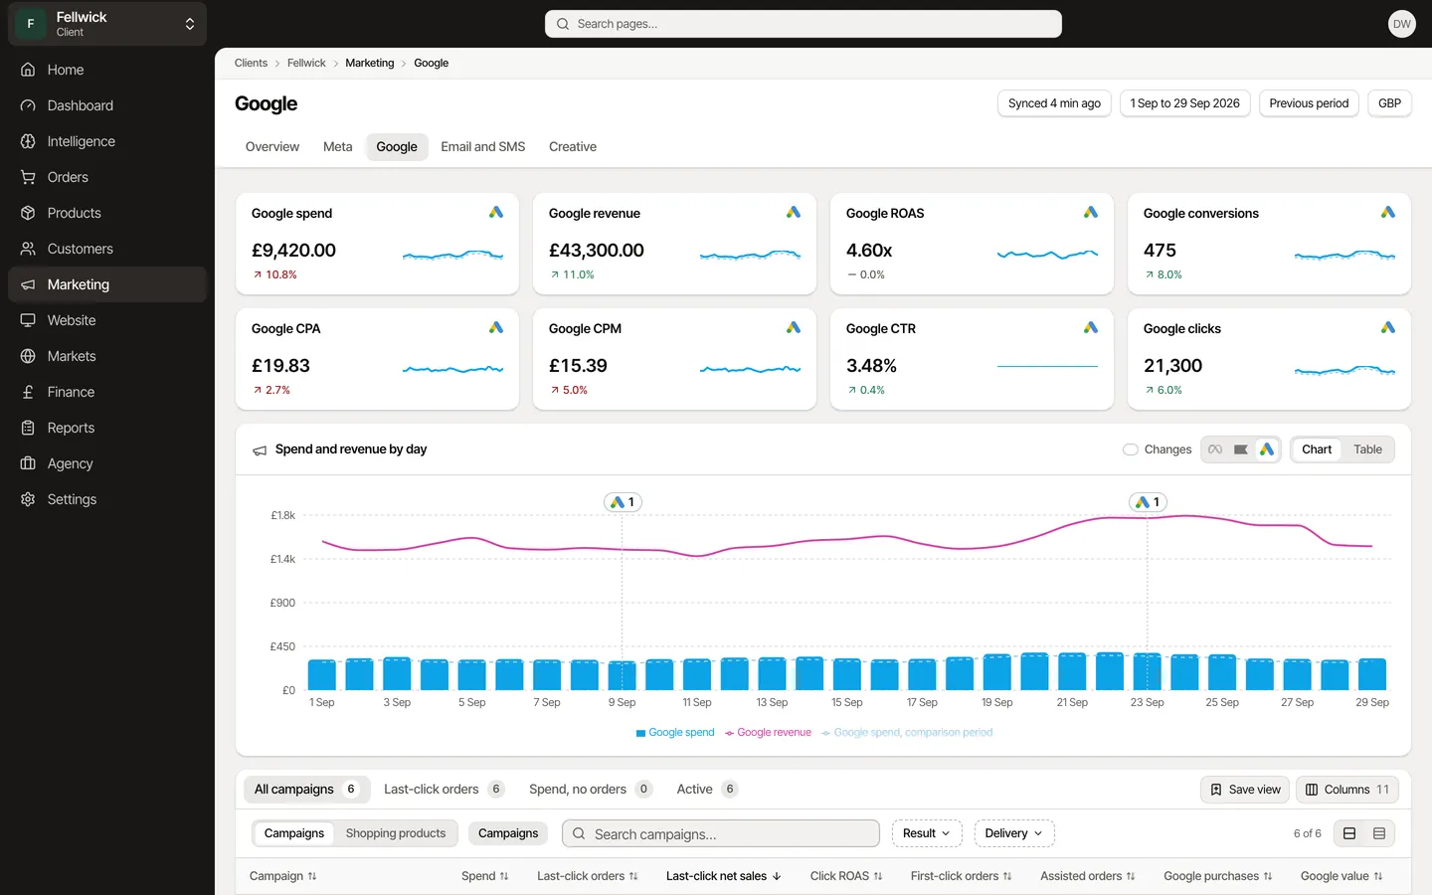Click the DW user avatar
Viewport: 1432px width, 895px height.
1401,24
